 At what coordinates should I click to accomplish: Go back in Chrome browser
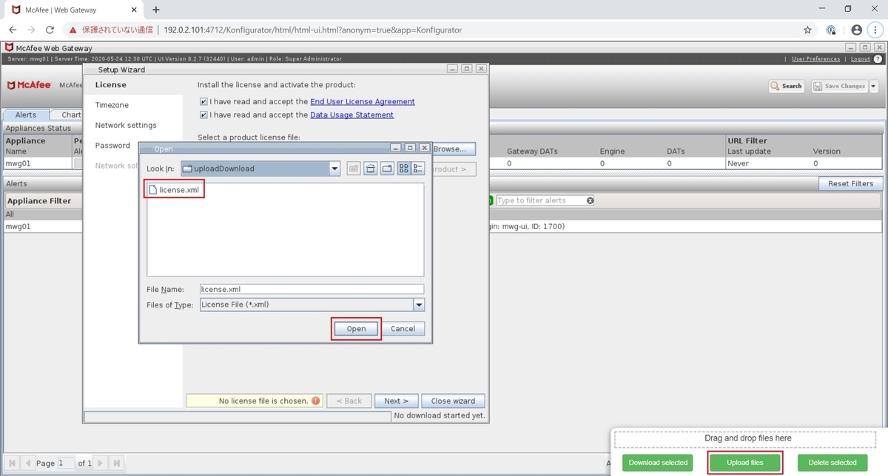[13, 30]
